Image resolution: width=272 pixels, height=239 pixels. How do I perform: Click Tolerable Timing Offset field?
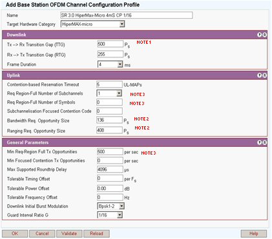coord(110,178)
